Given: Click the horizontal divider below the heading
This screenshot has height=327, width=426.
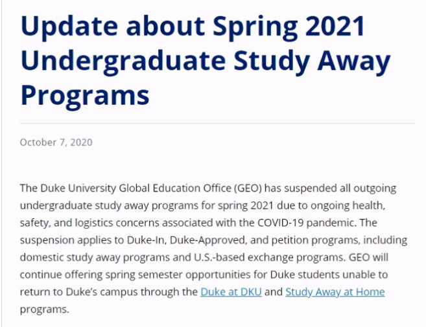Looking at the screenshot, I should 217,122.
